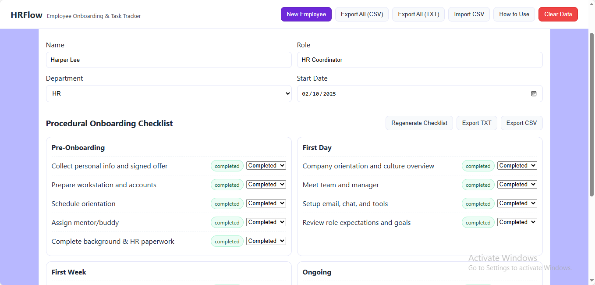Click the page's vertical scrollbar
Viewport: 595px width, 285px height.
click(x=591, y=114)
